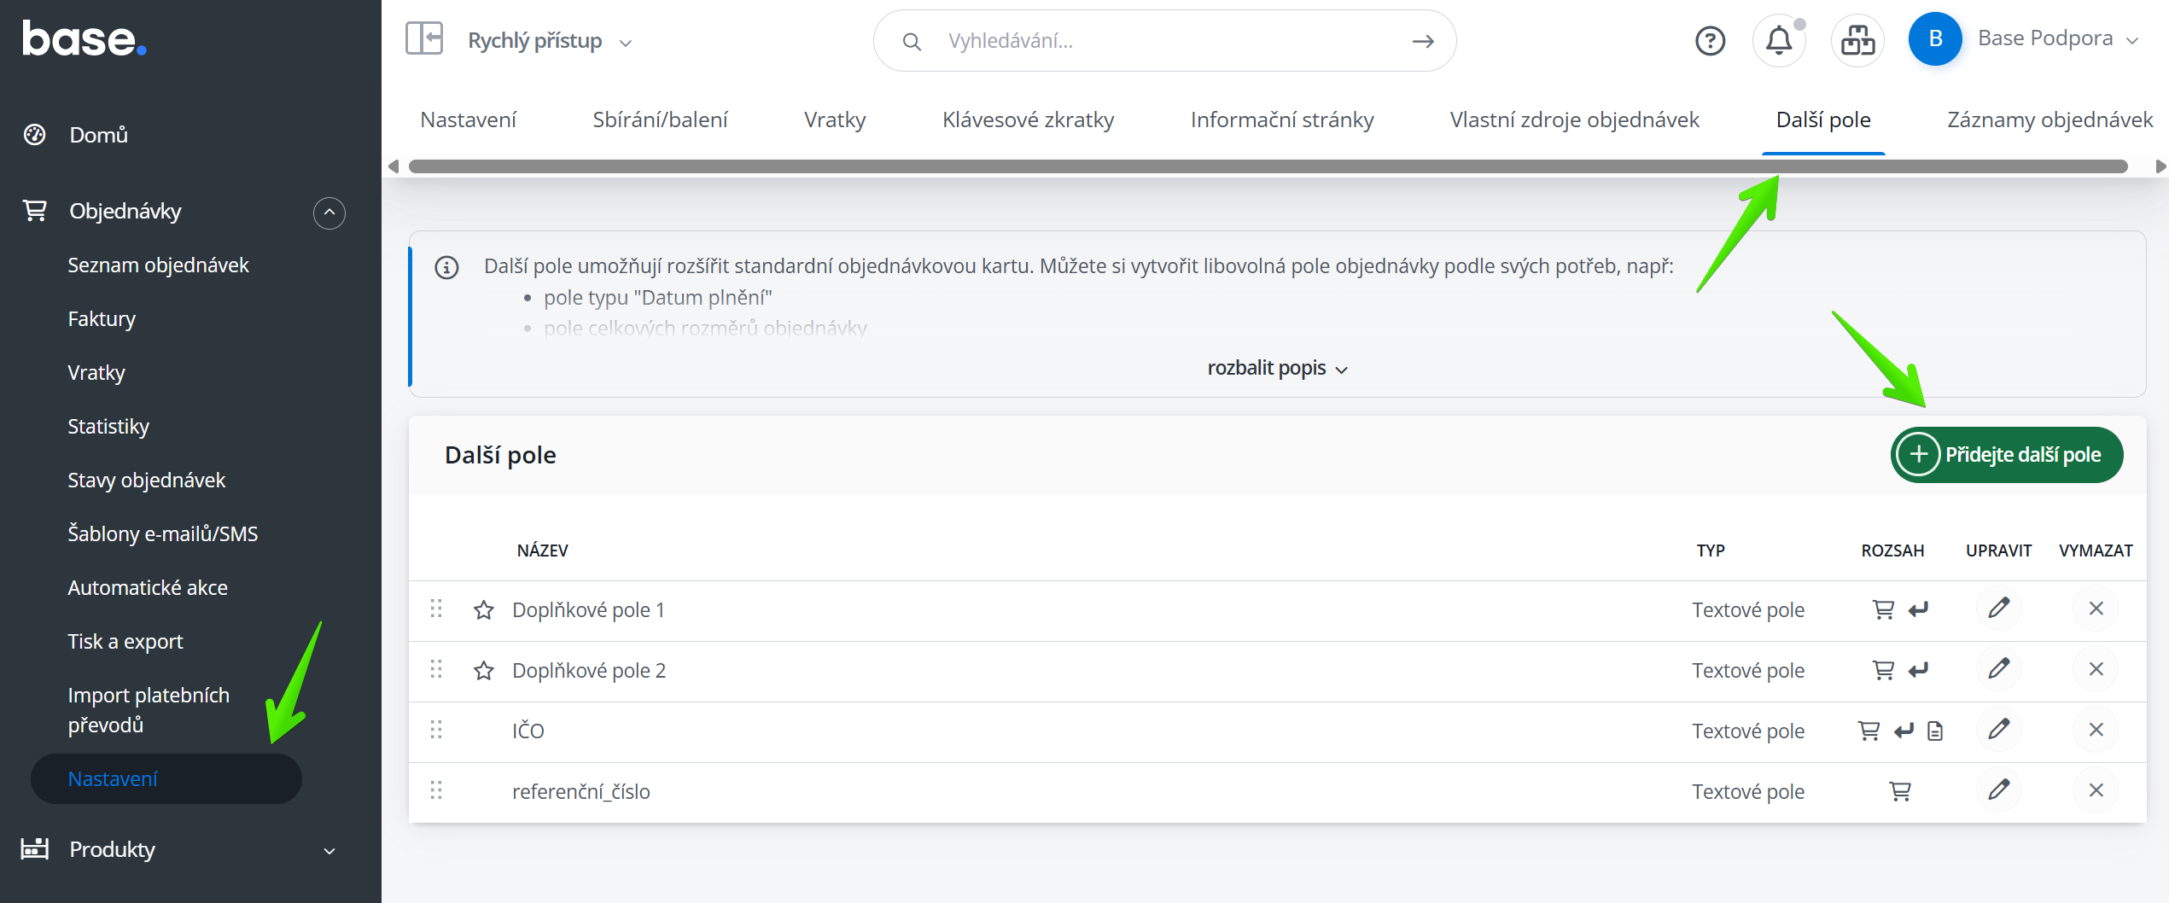Click the search magnifier icon
2169x903 pixels.
[912, 41]
